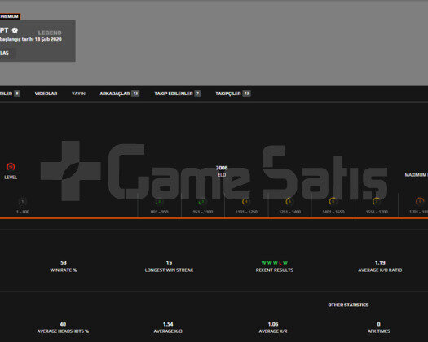Click the red LEVEL skill icon
Screen dimensions: 428x342
pyautogui.click(x=11, y=167)
